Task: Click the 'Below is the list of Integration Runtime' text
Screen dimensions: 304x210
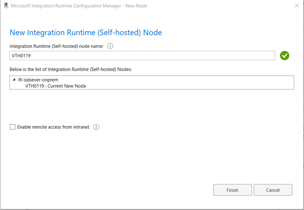Action: 71,69
